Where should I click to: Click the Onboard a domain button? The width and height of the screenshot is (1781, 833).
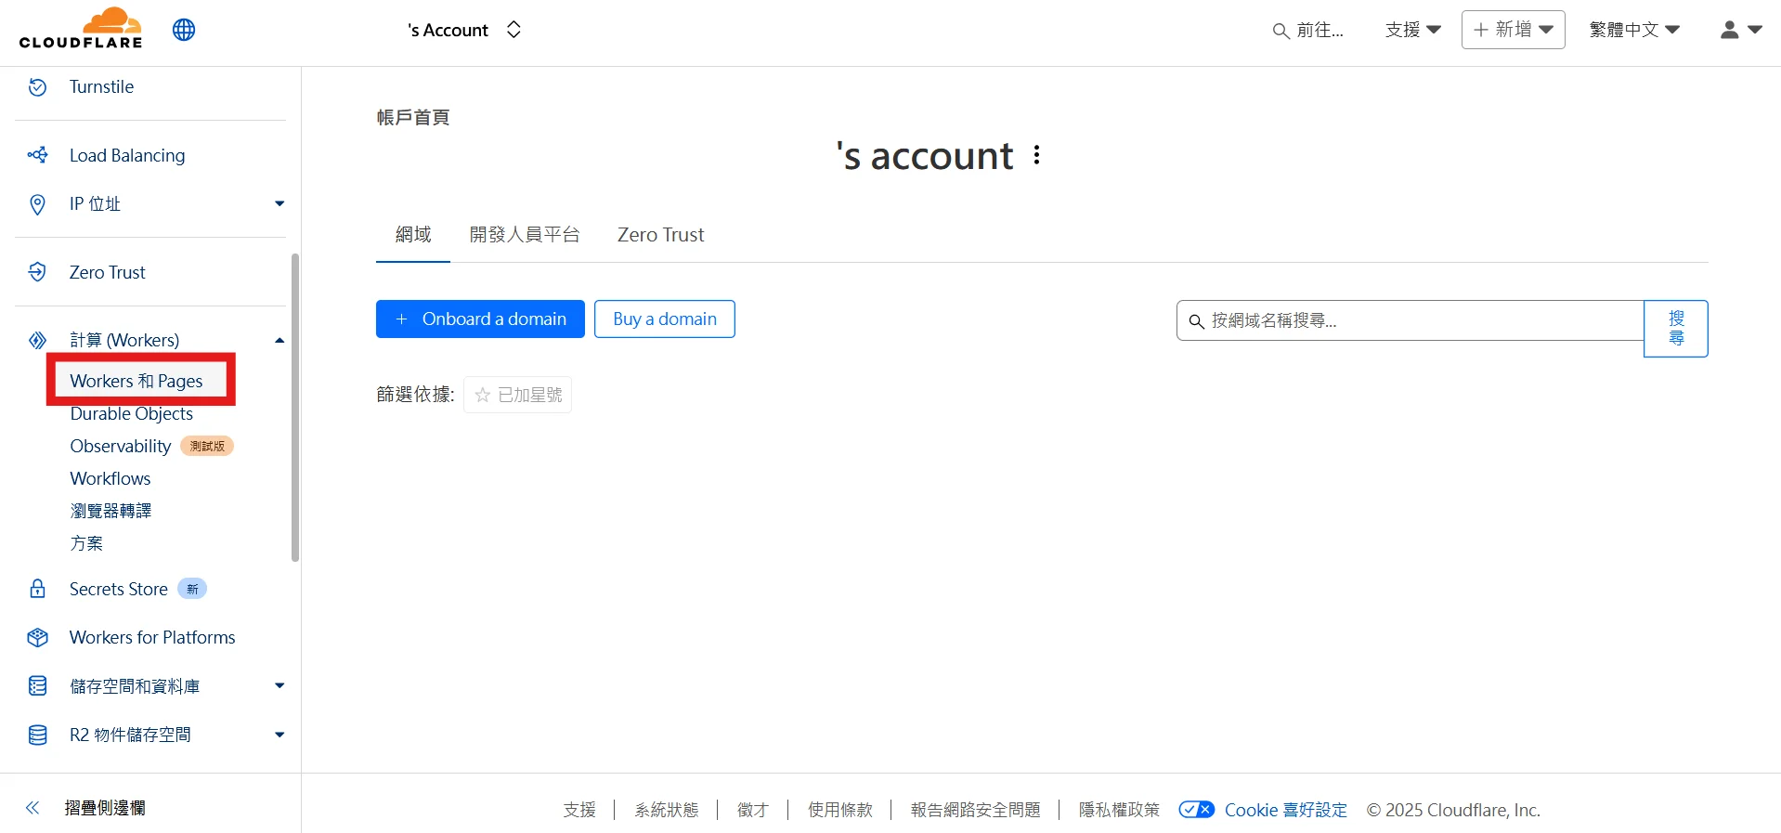[480, 319]
